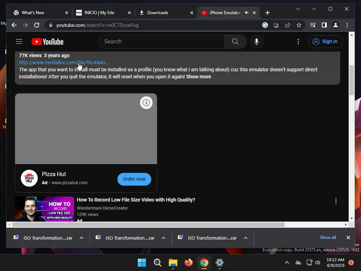Close the Downloads tab

192,13
